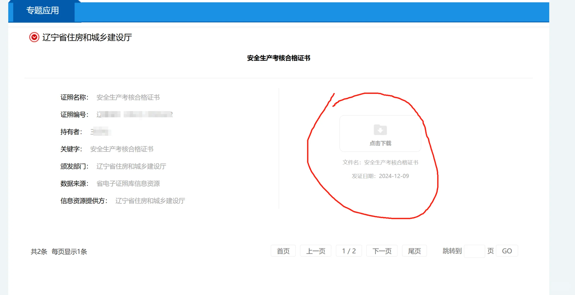
Task: Focus the 跳转到 page number input
Action: click(x=474, y=251)
